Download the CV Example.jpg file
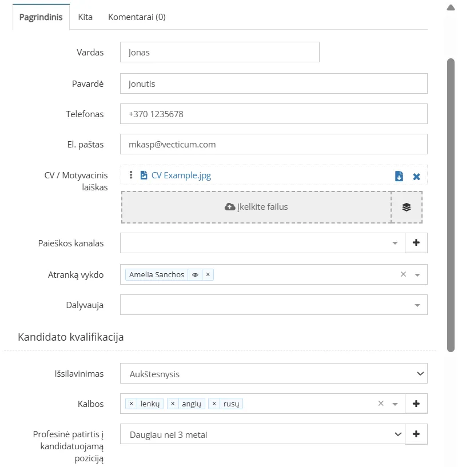The image size is (458, 467). (399, 176)
